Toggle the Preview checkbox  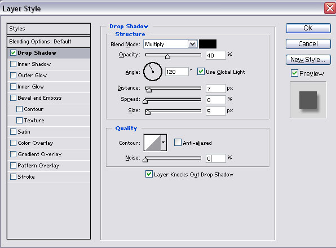(x=294, y=73)
